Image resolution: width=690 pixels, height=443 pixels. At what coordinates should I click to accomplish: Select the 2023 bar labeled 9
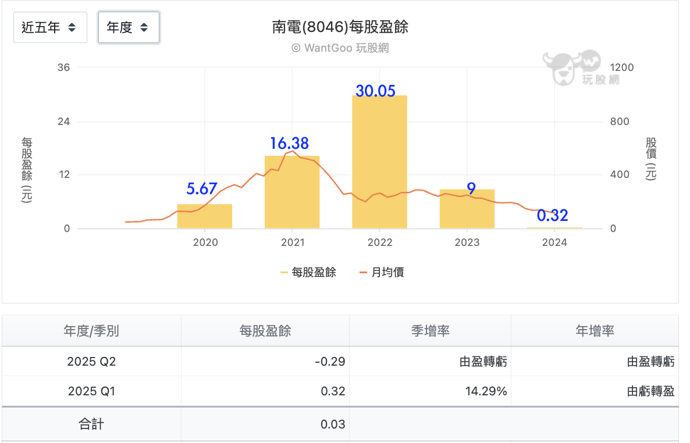(467, 209)
